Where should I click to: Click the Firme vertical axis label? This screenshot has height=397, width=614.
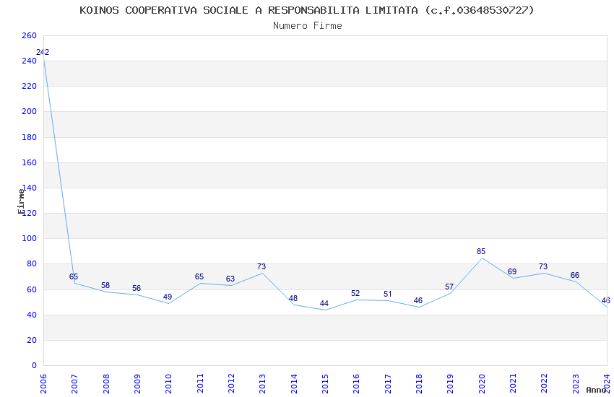point(21,201)
